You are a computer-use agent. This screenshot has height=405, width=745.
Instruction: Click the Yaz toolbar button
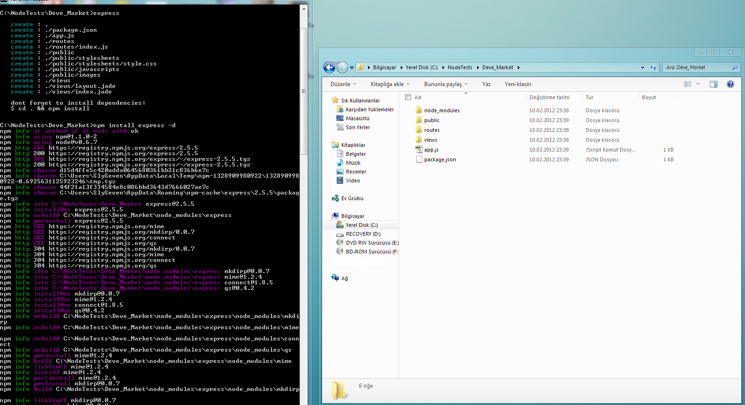coord(487,84)
